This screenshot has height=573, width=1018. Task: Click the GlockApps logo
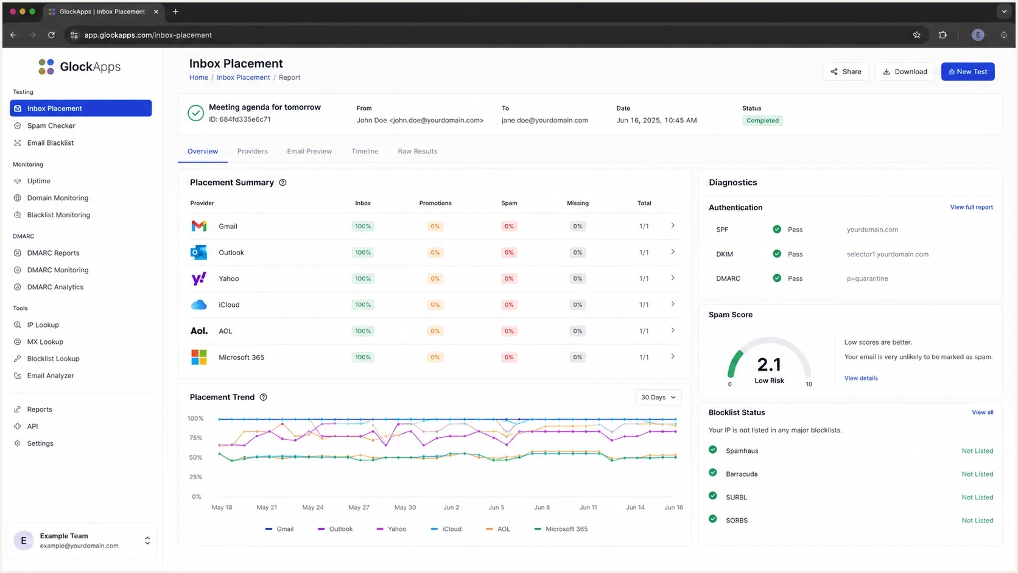click(x=80, y=66)
